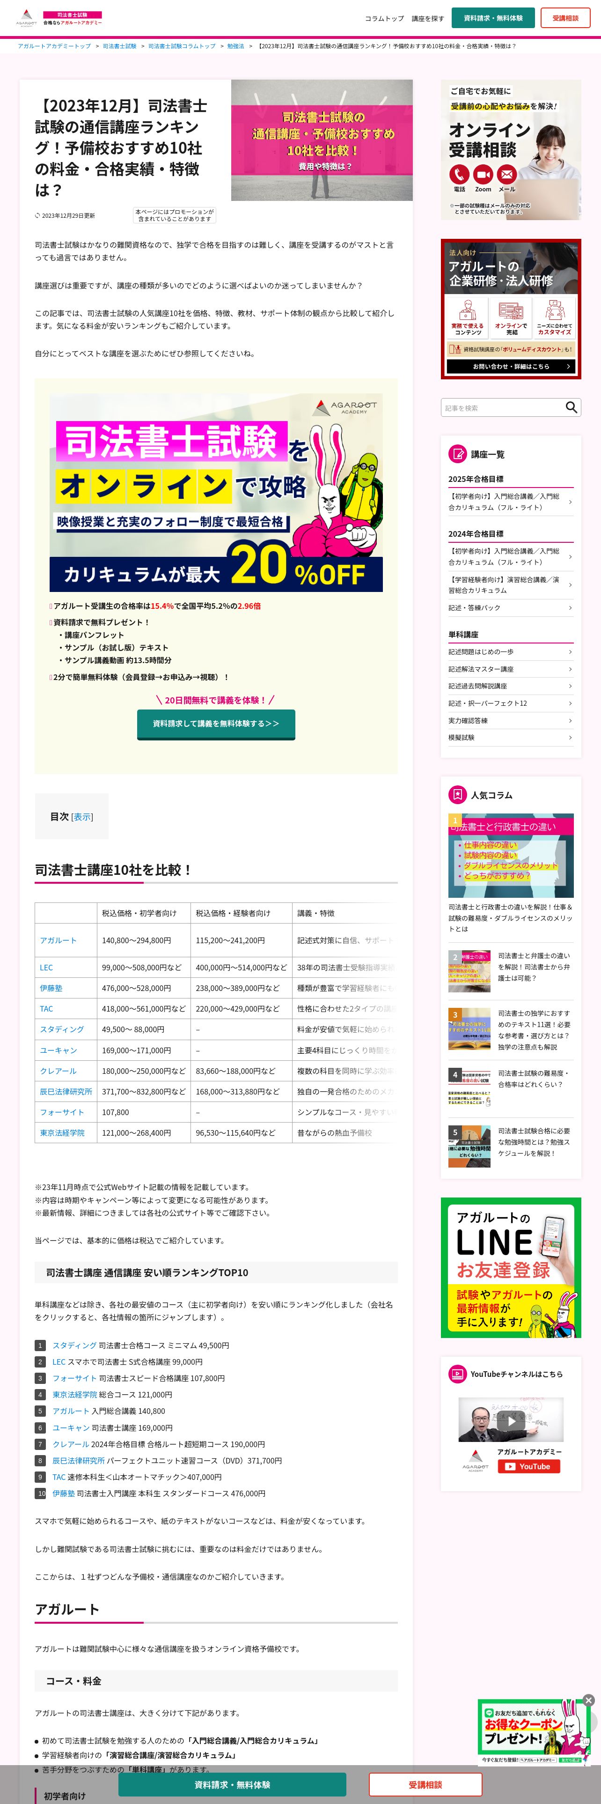Click bottom bar 資料請求・無料体験 button
Image resolution: width=601 pixels, height=1804 pixels.
(232, 1784)
